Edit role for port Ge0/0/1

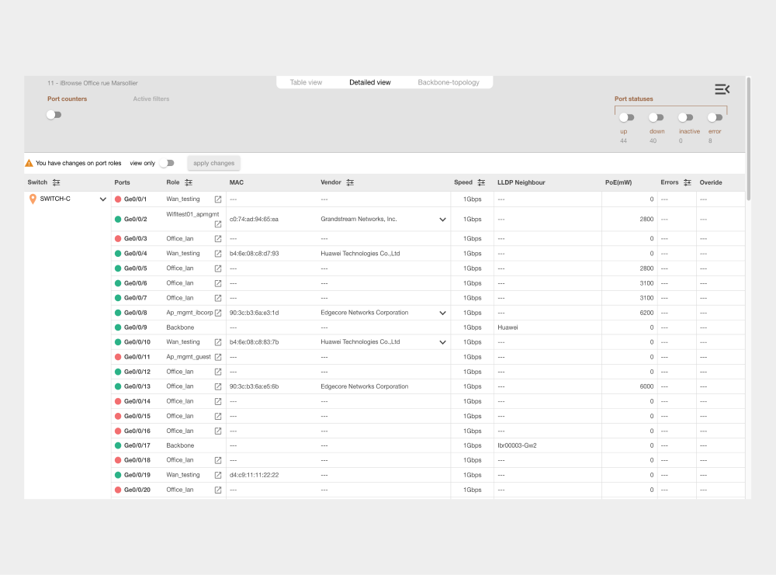coord(218,199)
